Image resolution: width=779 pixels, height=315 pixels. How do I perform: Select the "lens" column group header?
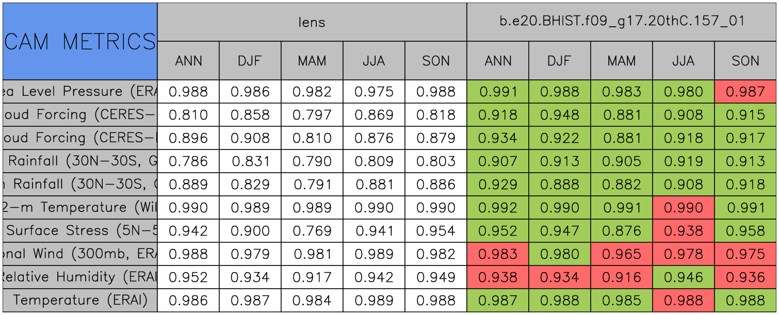click(x=312, y=22)
